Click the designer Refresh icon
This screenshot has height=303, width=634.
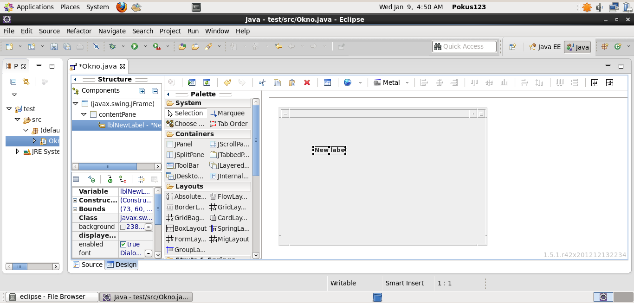(x=207, y=82)
